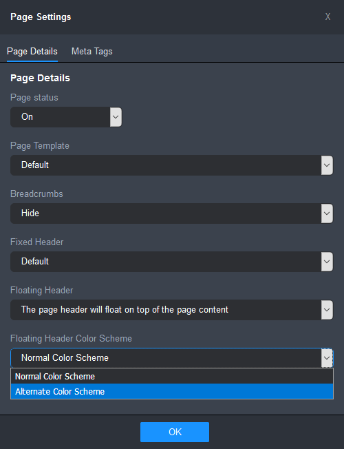Image resolution: width=344 pixels, height=449 pixels.
Task: Click the Floating Header Color Scheme label
Action: (71, 338)
